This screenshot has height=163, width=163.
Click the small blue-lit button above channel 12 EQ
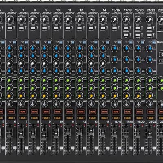[x=84, y=42]
